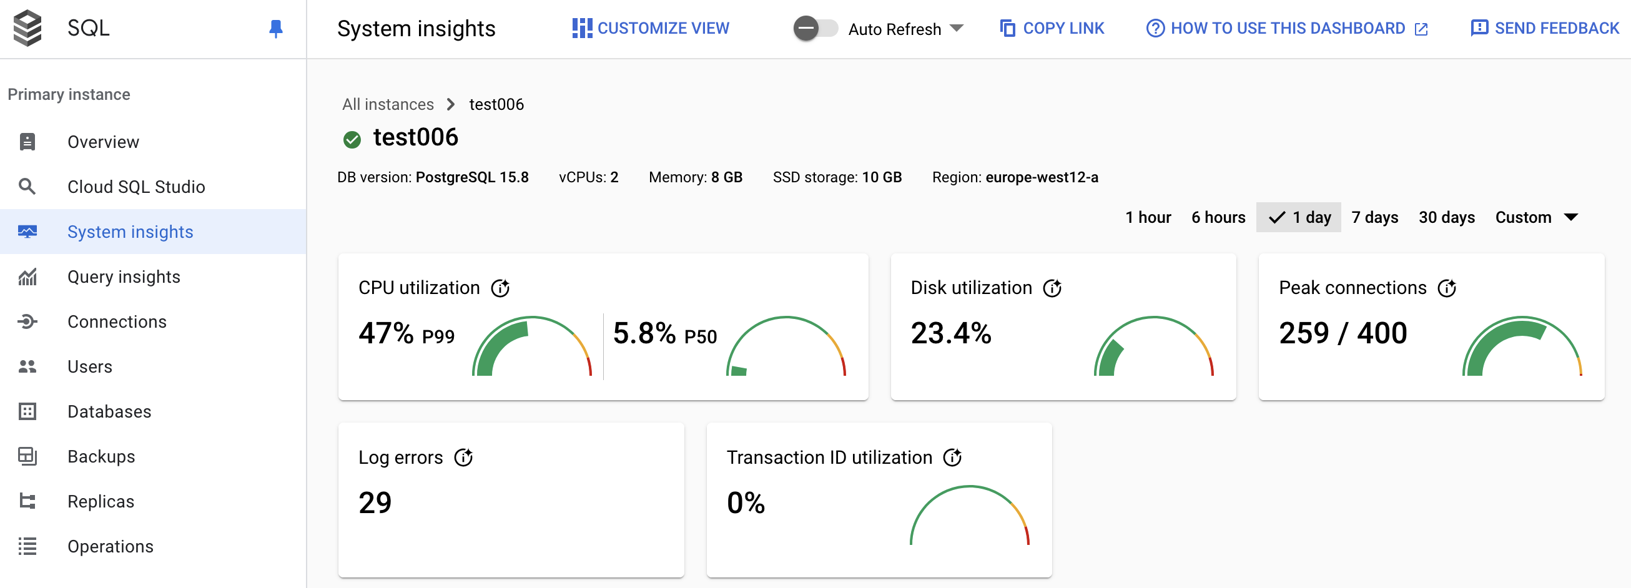Click the CPU P99 gauge
The width and height of the screenshot is (1631, 588).
coord(532,346)
